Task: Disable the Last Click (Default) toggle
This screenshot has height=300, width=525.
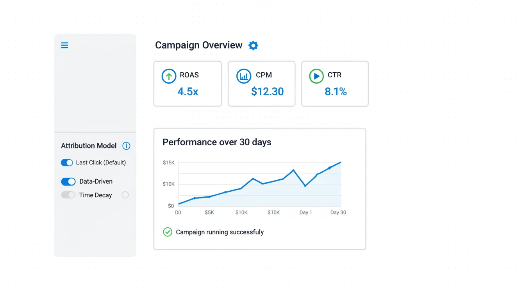Action: [67, 162]
